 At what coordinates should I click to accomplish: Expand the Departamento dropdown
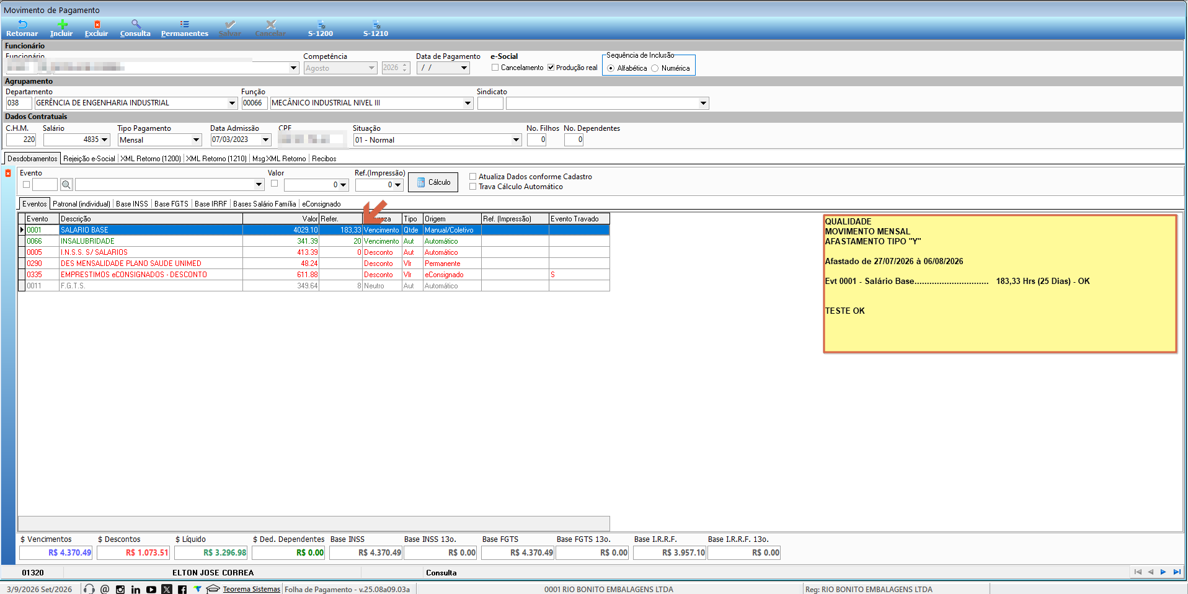click(233, 104)
